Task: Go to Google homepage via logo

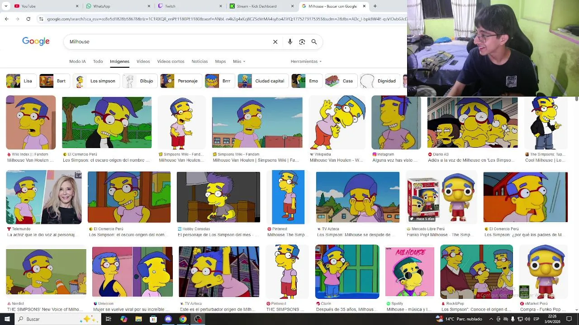Action: pos(36,42)
